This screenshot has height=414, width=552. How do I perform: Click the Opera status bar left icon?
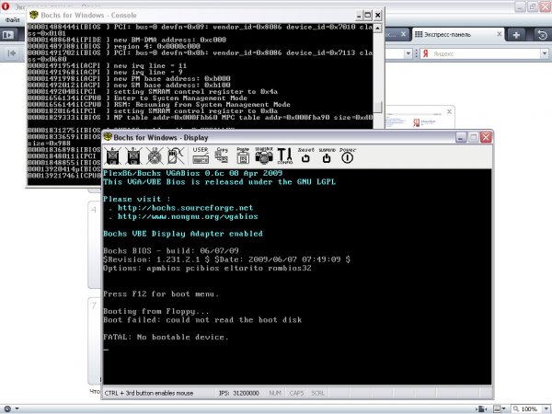[x=7, y=408]
